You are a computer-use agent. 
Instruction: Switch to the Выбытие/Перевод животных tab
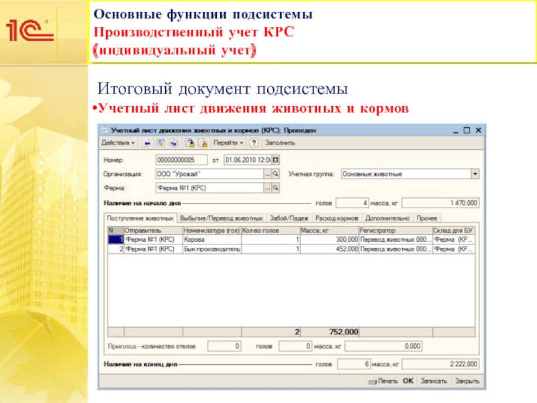coord(222,218)
